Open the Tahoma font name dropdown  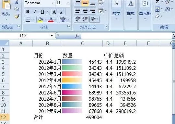pyautogui.click(x=53, y=3)
